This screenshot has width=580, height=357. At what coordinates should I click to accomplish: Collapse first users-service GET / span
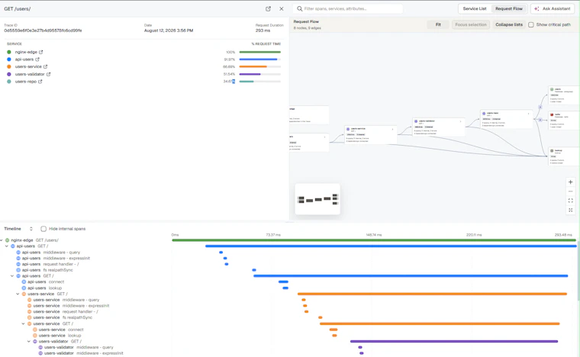[18, 294]
